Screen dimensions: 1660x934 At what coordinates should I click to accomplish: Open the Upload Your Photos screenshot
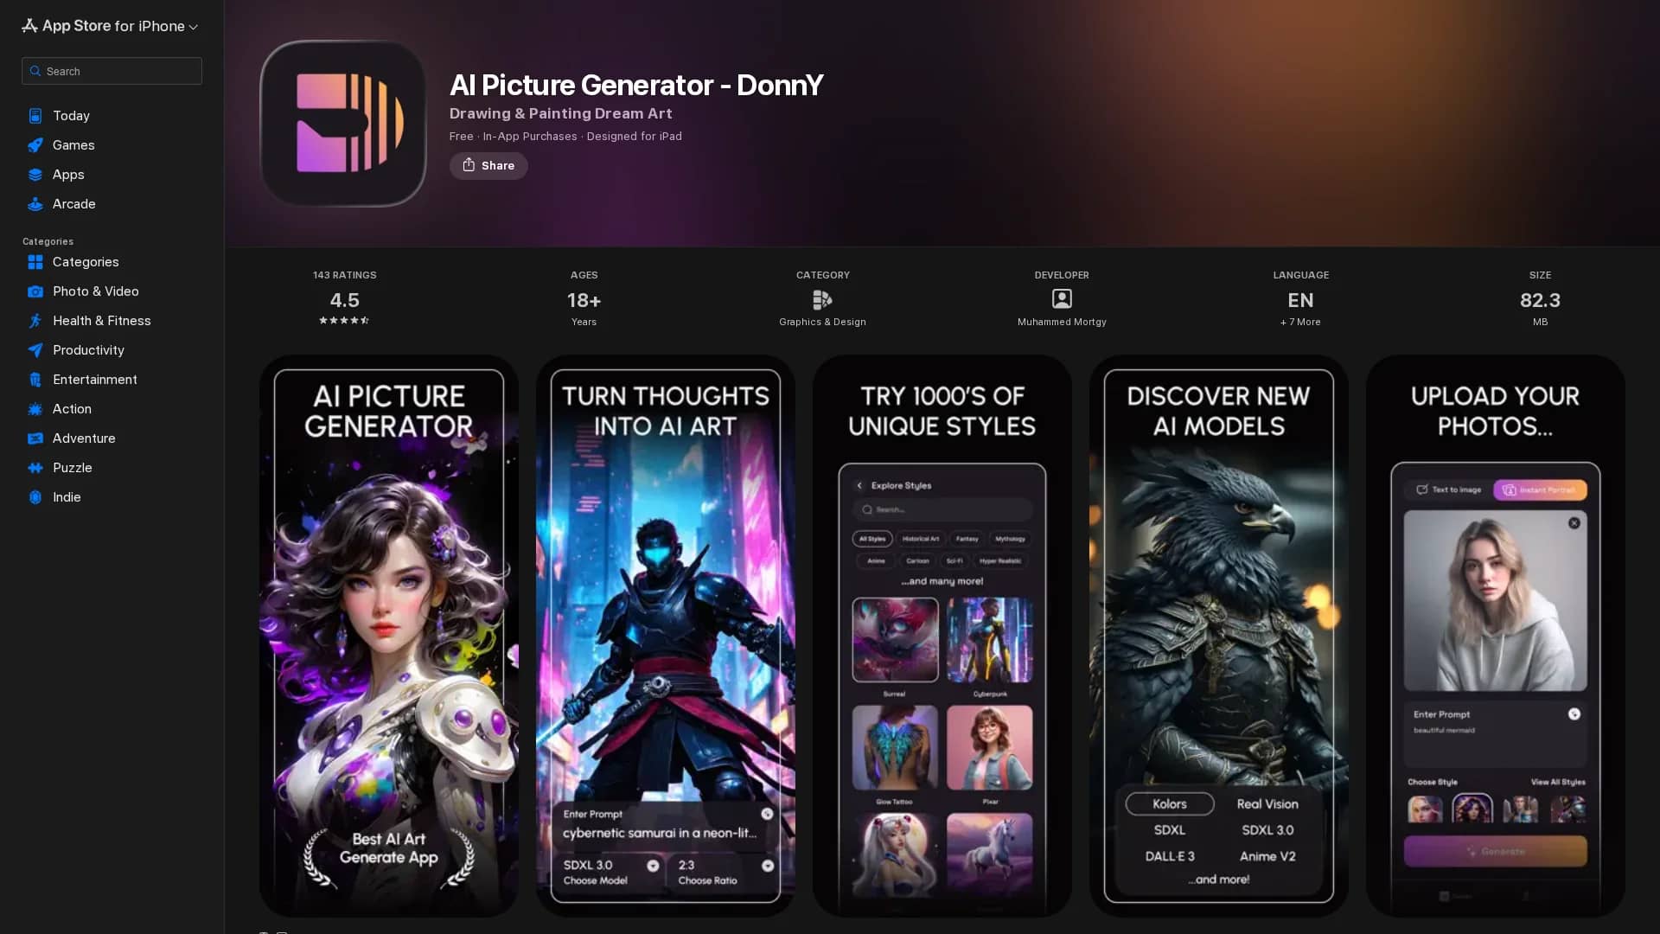click(1496, 636)
